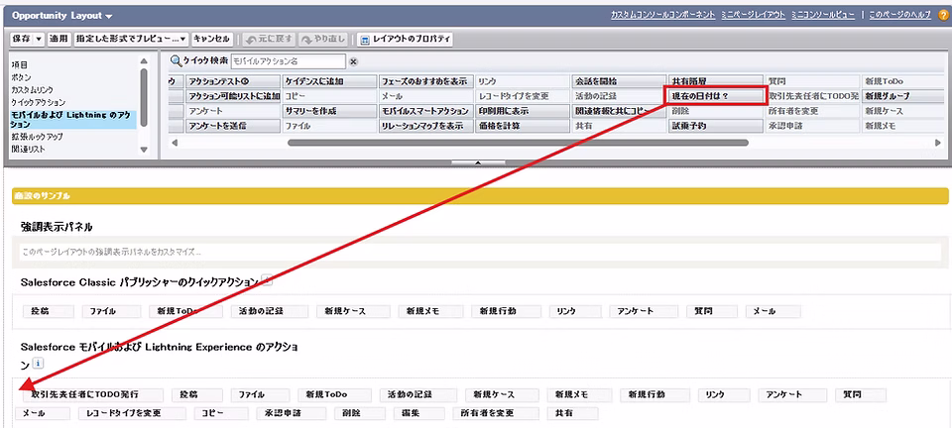Select ボタン in the palette category list
Image resolution: width=952 pixels, height=428 pixels.
(21, 77)
